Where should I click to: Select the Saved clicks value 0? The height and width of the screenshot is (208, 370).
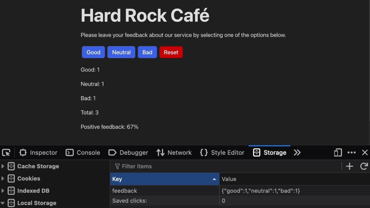tap(295, 201)
